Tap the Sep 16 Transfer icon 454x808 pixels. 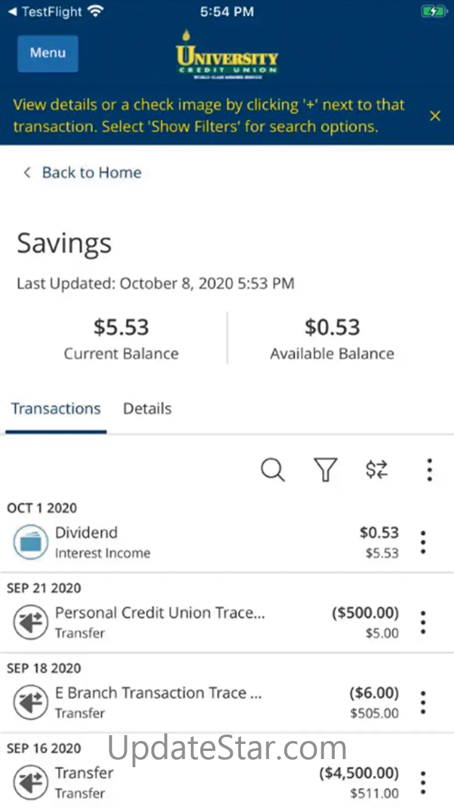(30, 782)
